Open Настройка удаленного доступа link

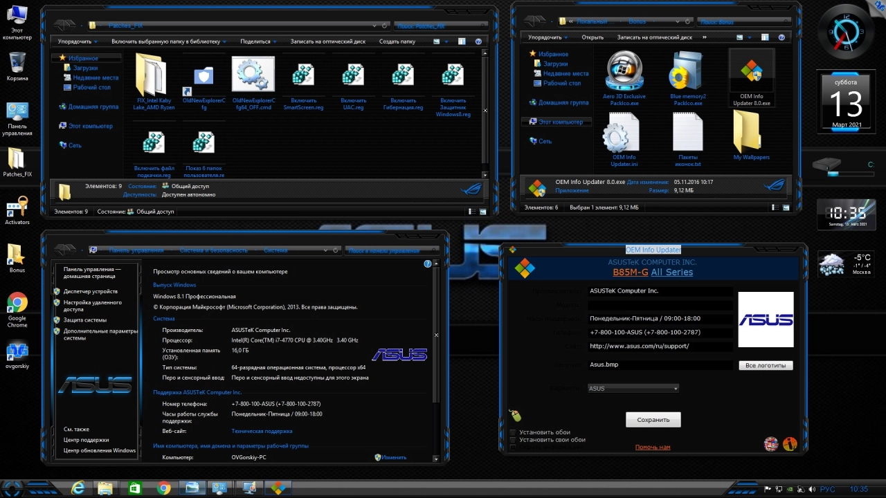click(93, 306)
